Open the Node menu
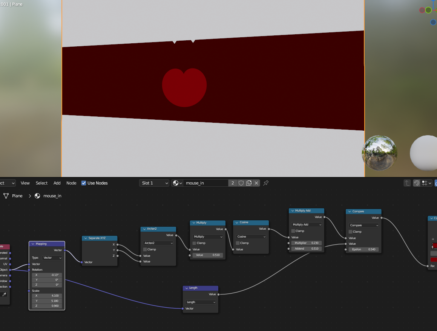The image size is (437, 331). (x=71, y=183)
